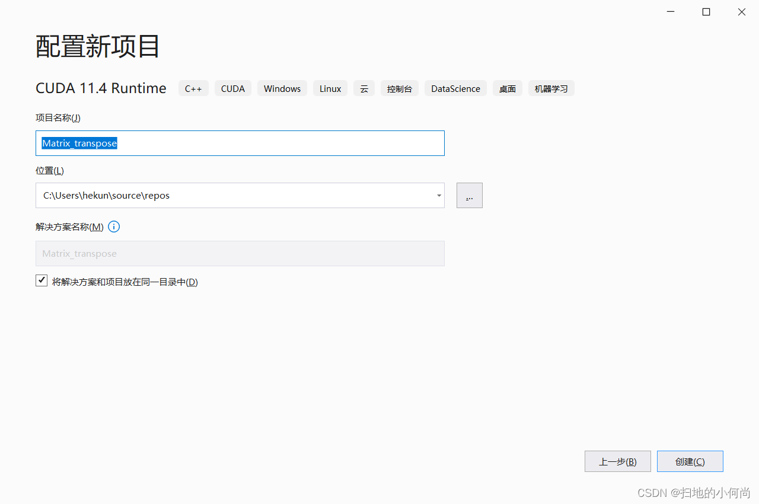Click the 桌面 tag
759x504 pixels.
click(508, 88)
